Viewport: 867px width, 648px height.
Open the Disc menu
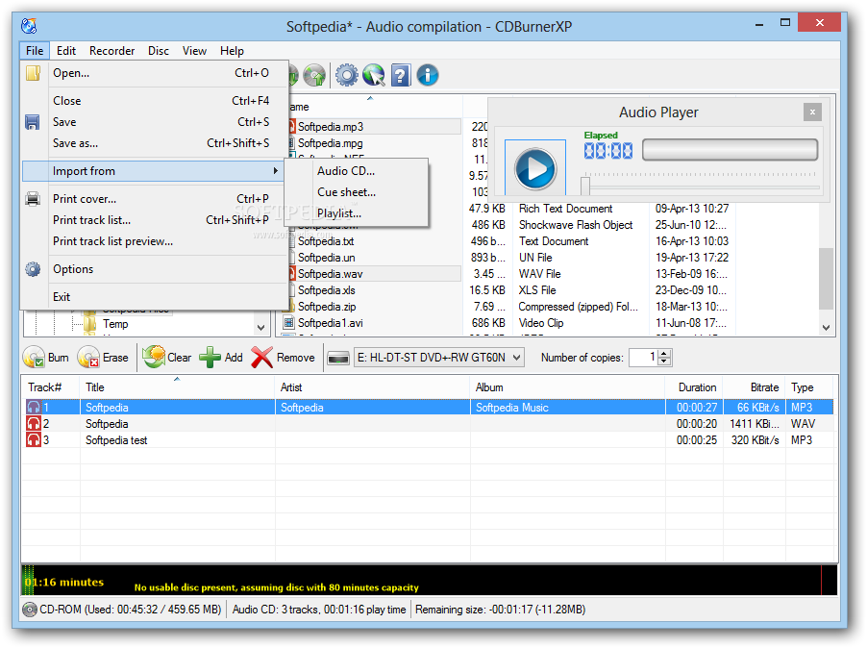tap(159, 50)
